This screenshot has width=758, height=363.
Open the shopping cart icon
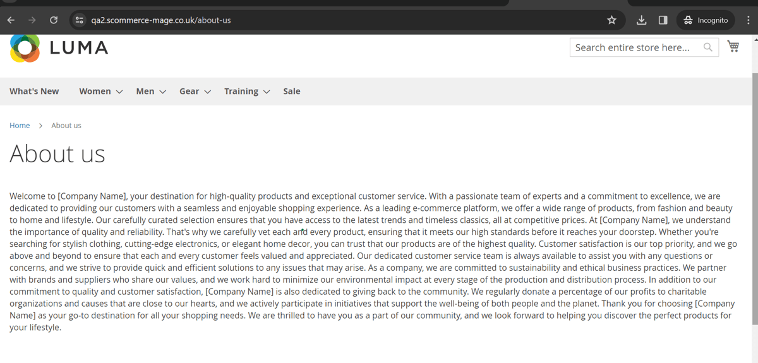[733, 47]
